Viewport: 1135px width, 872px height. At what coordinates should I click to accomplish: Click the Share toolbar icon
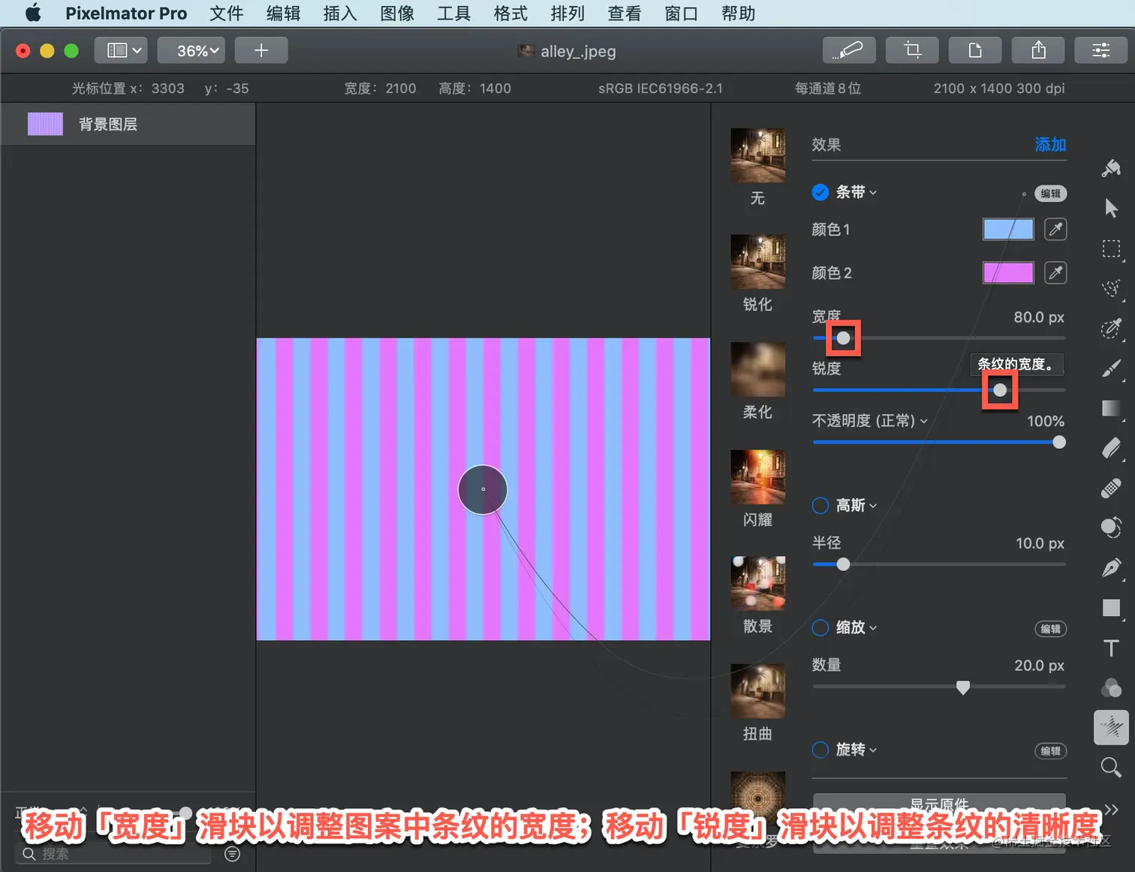[x=1038, y=50]
